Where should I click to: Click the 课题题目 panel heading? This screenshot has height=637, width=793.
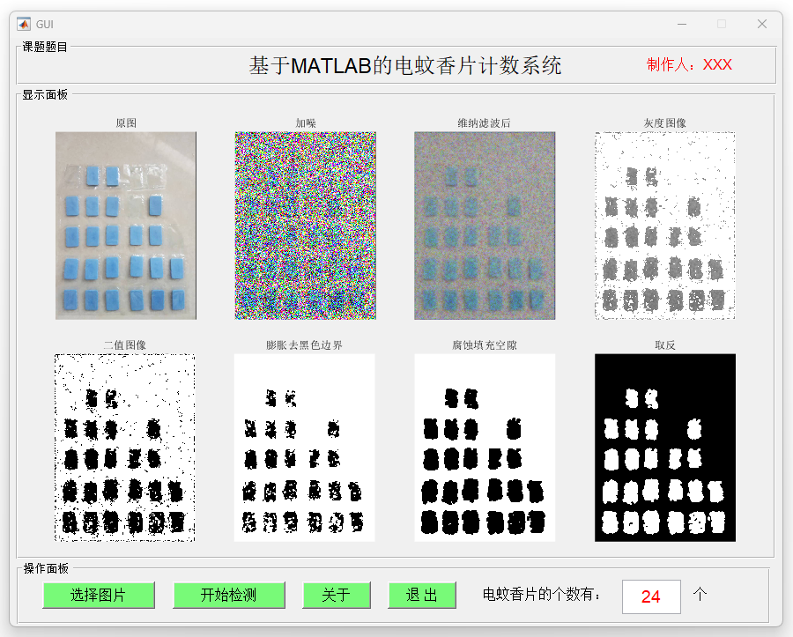click(45, 47)
